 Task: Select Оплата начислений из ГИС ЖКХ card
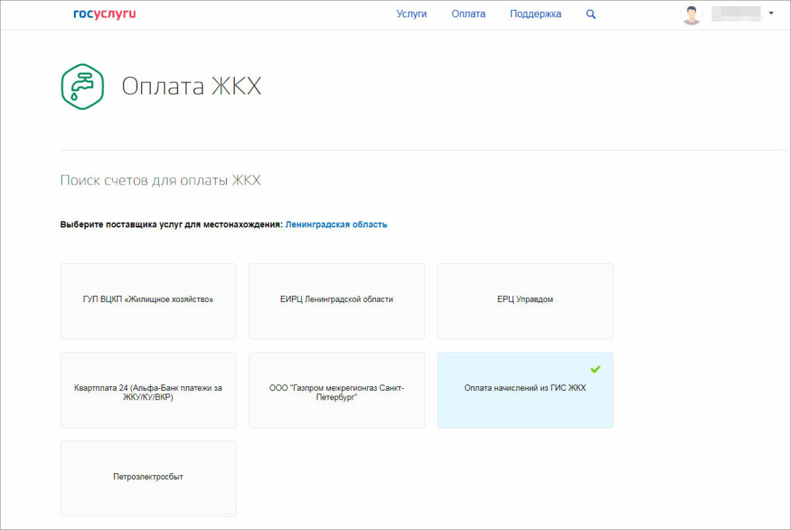tap(525, 390)
